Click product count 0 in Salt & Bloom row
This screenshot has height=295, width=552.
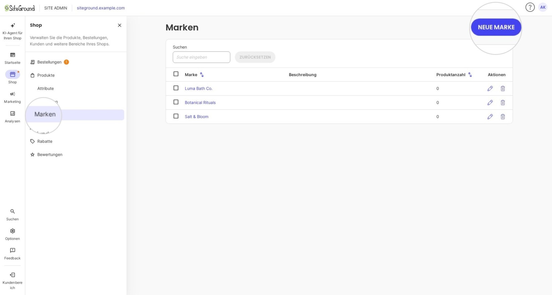pos(438,117)
